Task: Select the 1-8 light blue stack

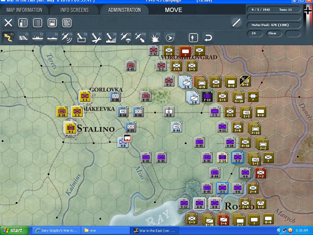Action: (x=193, y=98)
